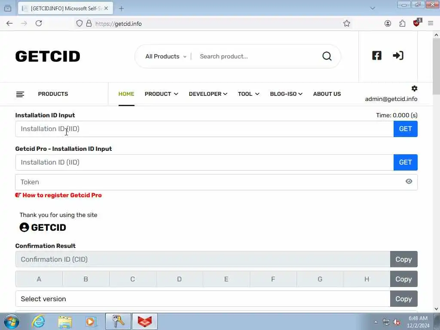This screenshot has width=440, height=330.
Task: Click the block H cell
Action: click(367, 279)
